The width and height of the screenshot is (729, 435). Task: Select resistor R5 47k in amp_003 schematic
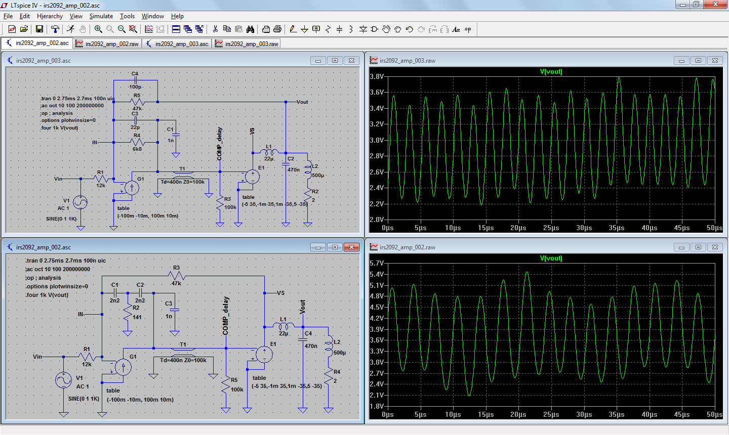(137, 102)
